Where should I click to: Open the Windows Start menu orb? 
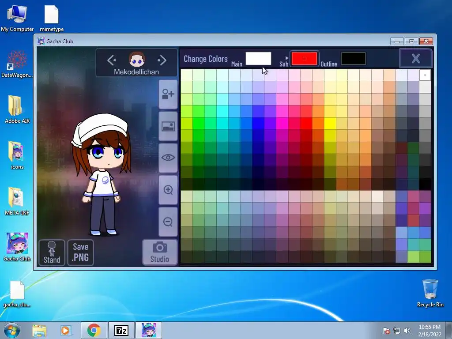[12, 330]
